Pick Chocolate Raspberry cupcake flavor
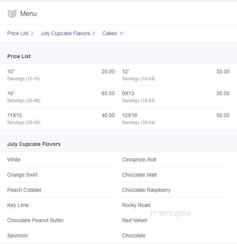 (176, 190)
